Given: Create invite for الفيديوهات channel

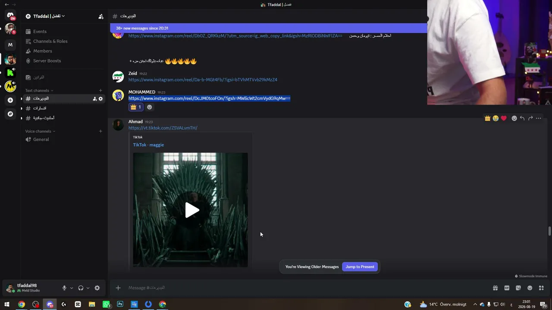Looking at the screenshot, I should coord(94,99).
